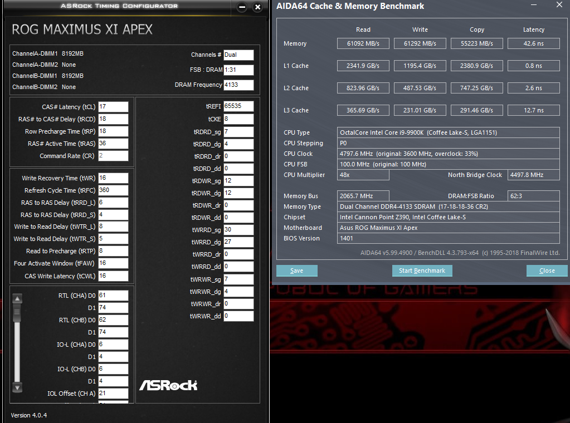This screenshot has height=423, width=570.
Task: Click the Row Precharge Time (tRP) field
Action: 113,131
